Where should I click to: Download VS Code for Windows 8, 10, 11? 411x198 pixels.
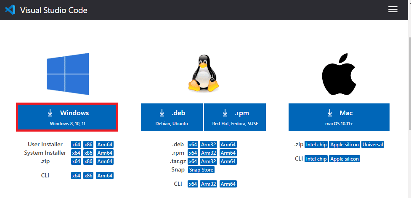(67, 117)
